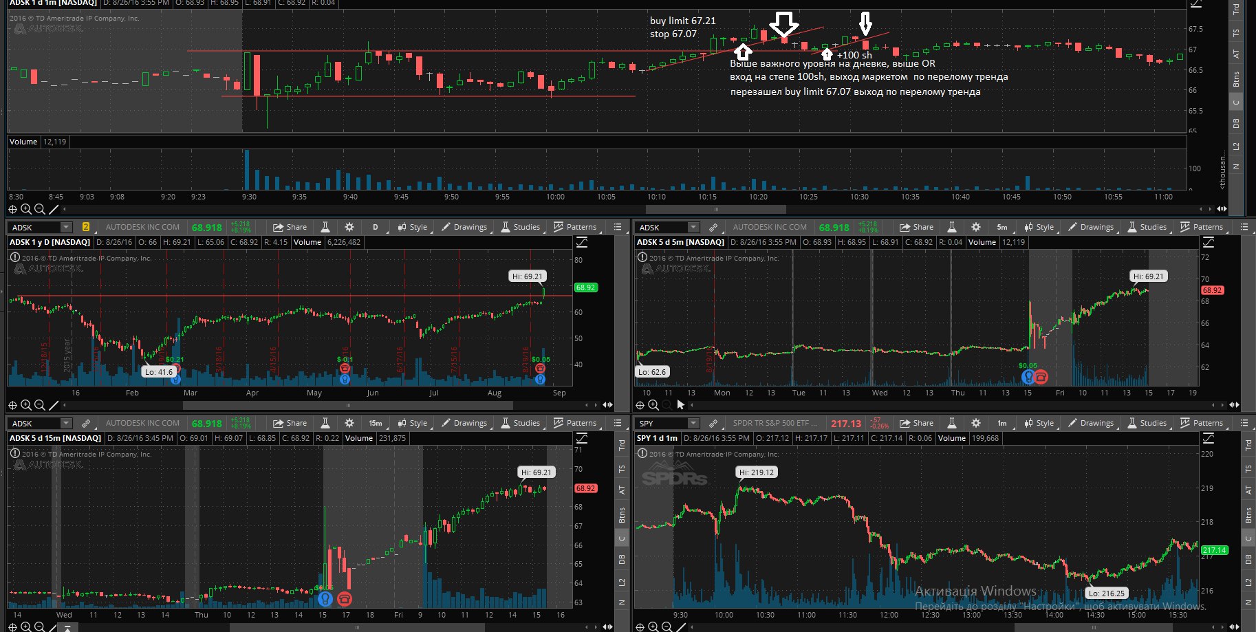Screen dimensions: 1256x632
Task: Toggle Trd side button on SPY chart
Action: (x=1248, y=446)
